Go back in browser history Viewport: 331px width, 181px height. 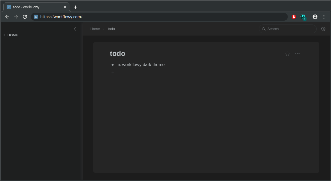pos(7,17)
